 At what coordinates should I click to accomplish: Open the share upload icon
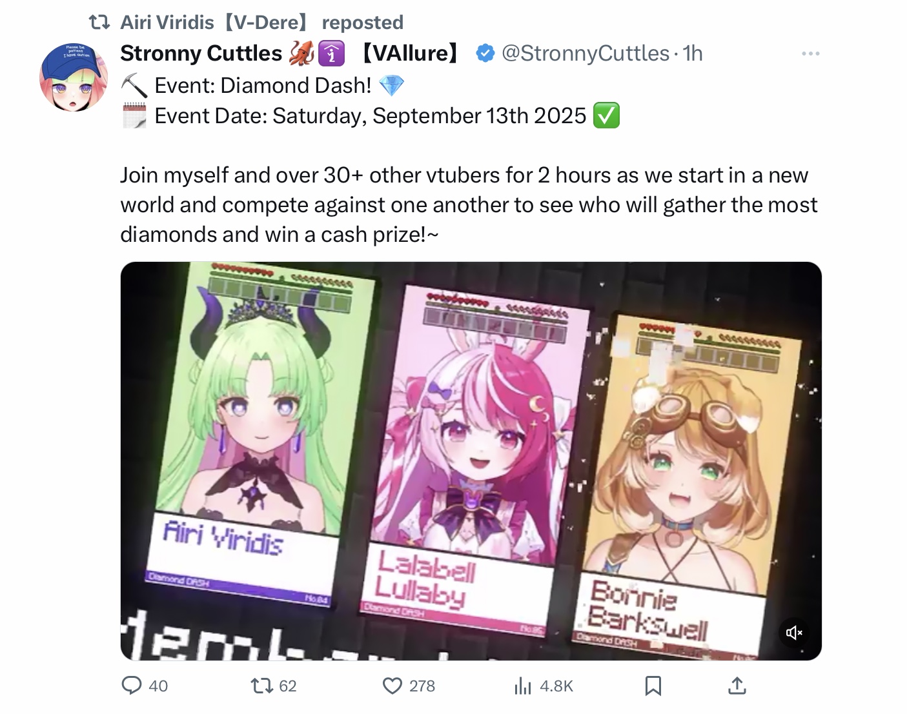point(737,686)
